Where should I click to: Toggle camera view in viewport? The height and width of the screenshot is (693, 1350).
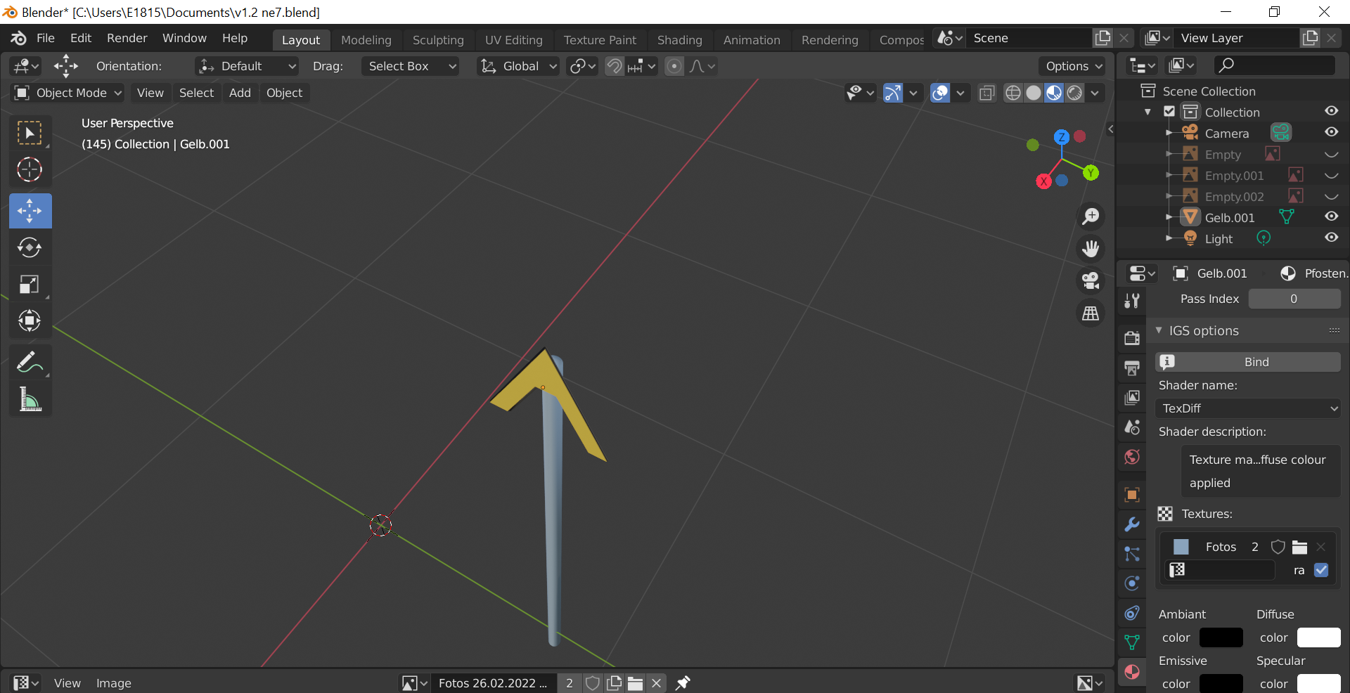pos(1091,281)
